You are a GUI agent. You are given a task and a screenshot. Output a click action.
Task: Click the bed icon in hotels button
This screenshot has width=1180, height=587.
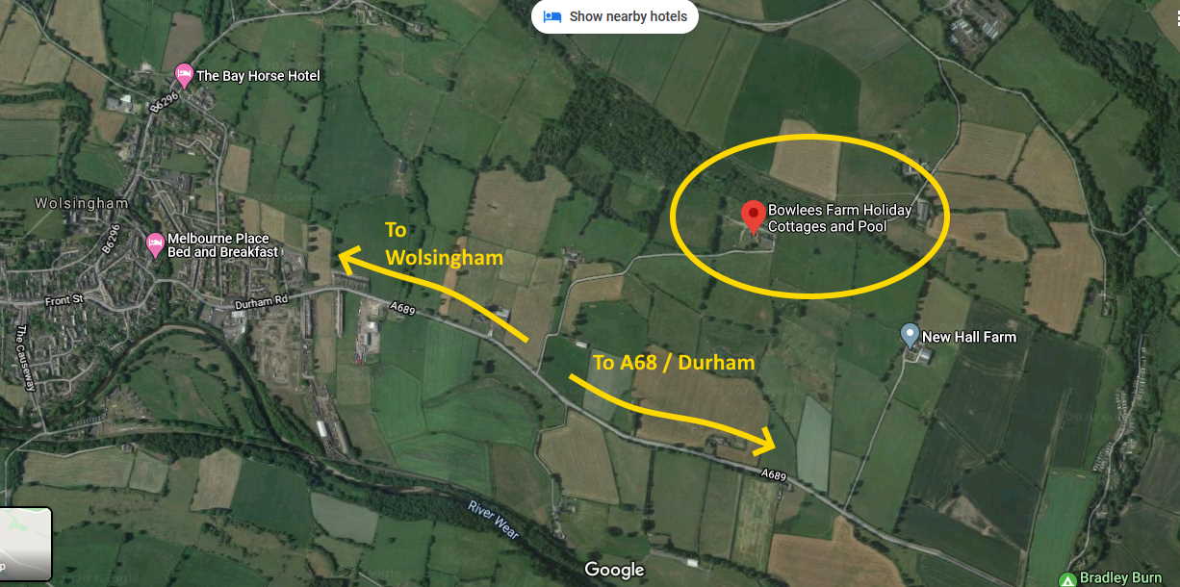tap(552, 16)
